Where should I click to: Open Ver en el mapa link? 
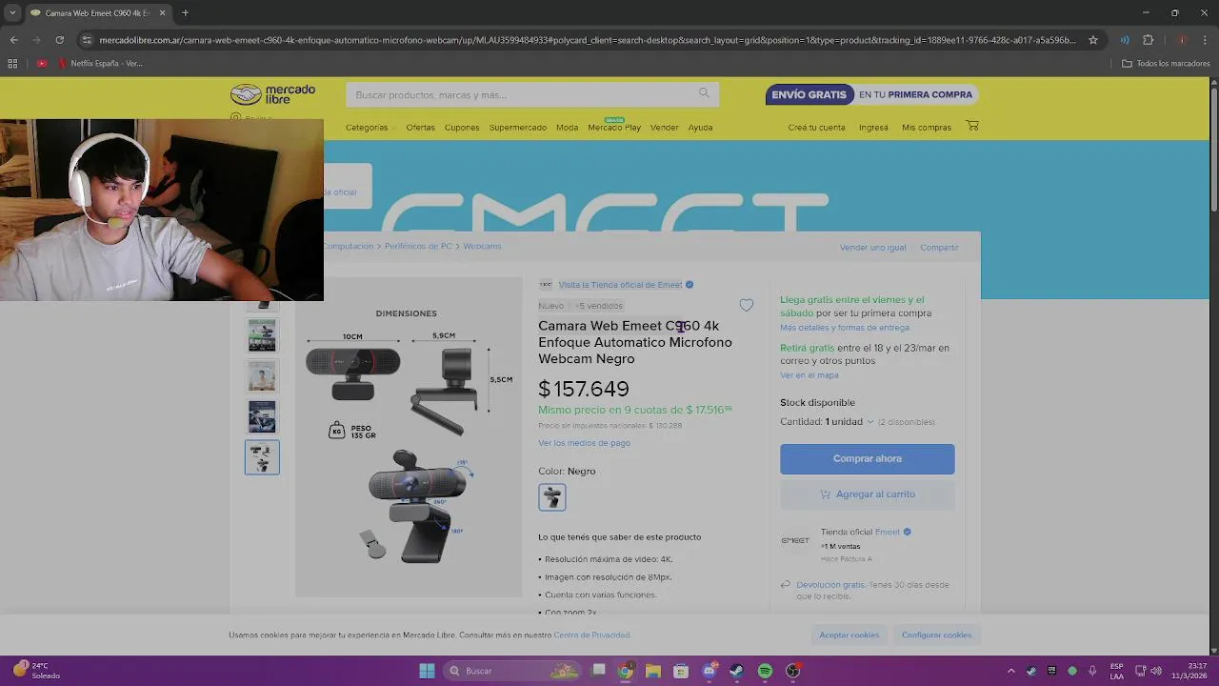coord(809,375)
